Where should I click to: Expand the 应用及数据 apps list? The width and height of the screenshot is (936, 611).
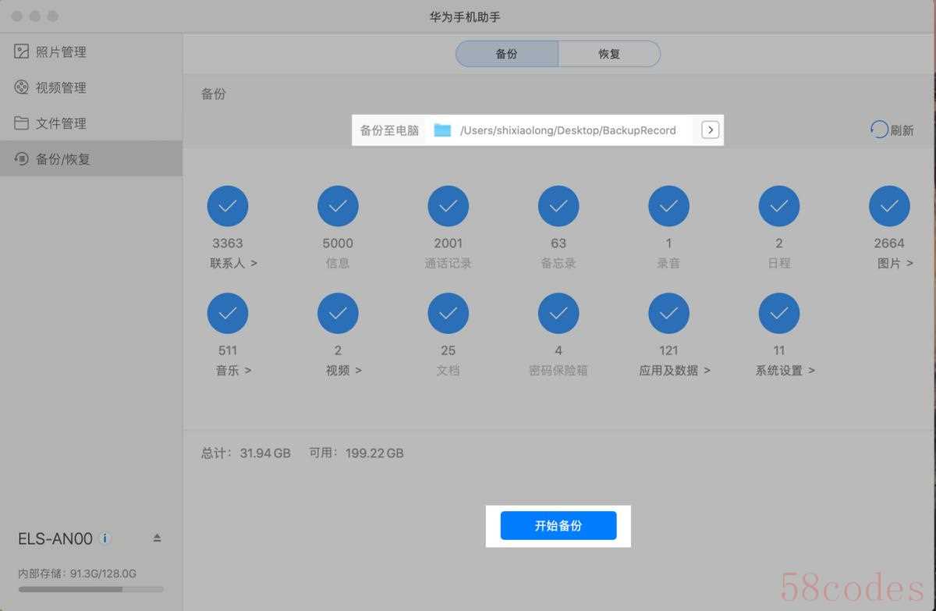pos(675,371)
